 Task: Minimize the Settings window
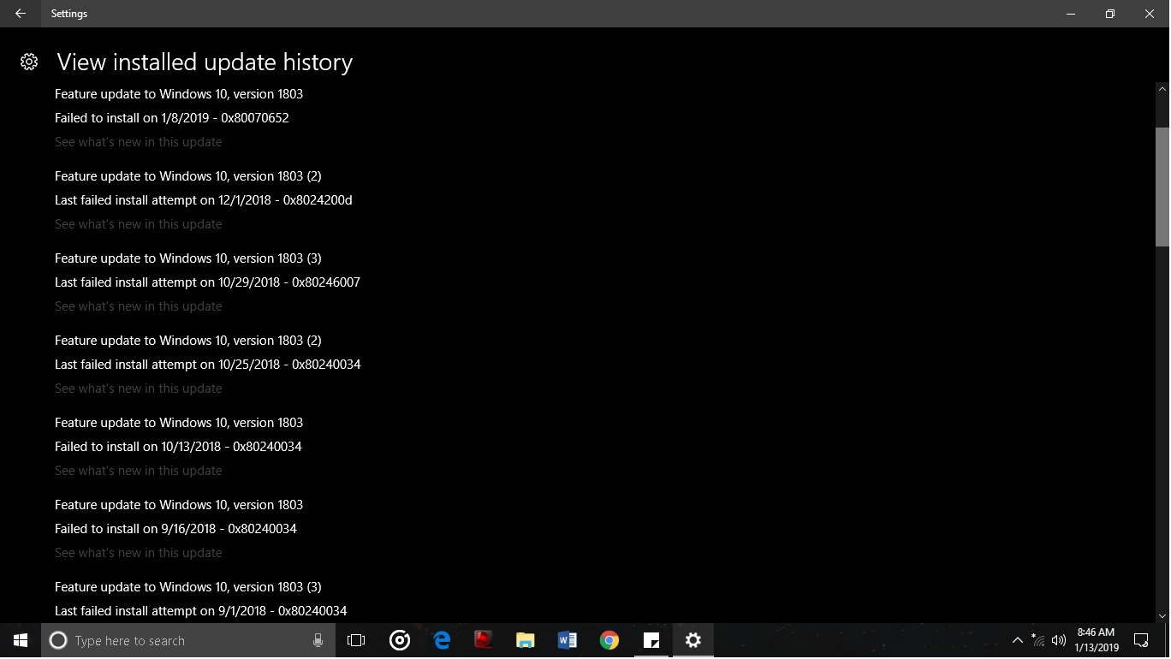click(1071, 14)
